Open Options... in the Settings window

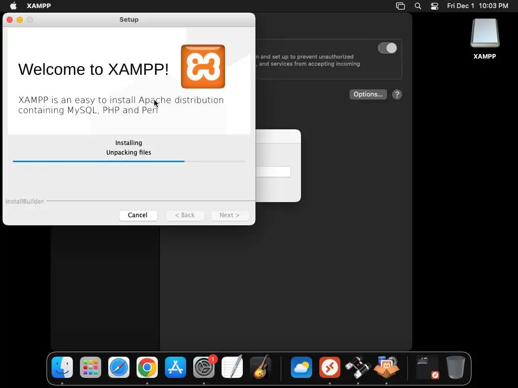(368, 94)
